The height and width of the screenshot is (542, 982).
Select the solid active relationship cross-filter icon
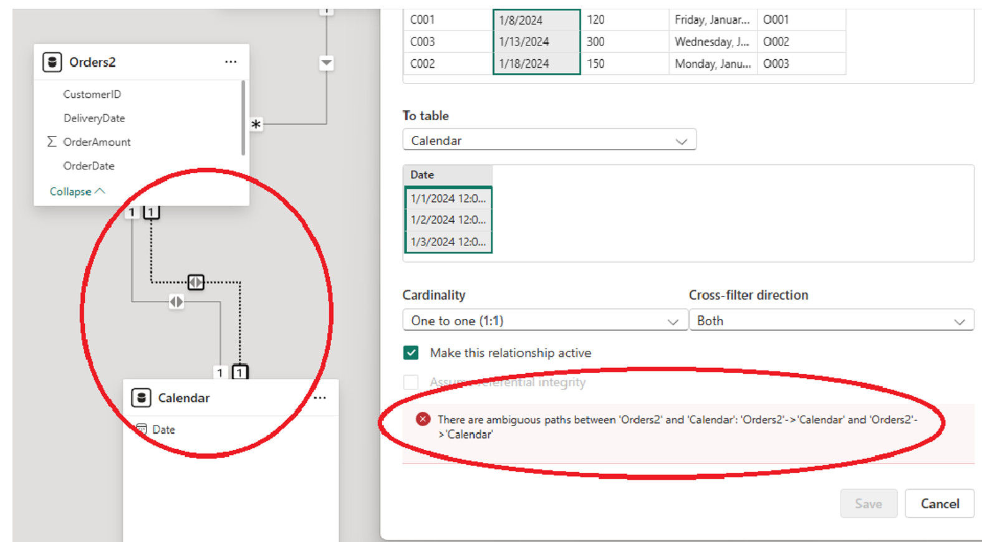coord(176,302)
